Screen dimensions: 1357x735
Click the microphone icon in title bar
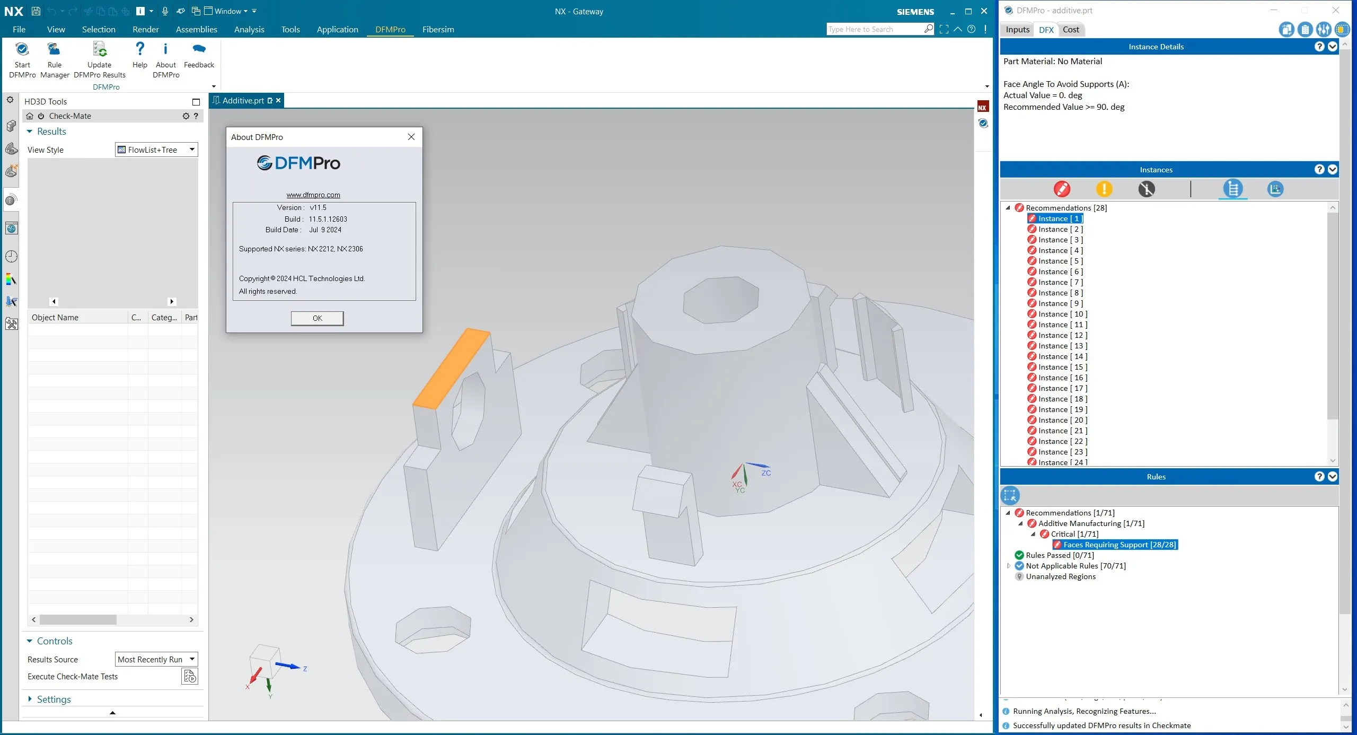(165, 11)
